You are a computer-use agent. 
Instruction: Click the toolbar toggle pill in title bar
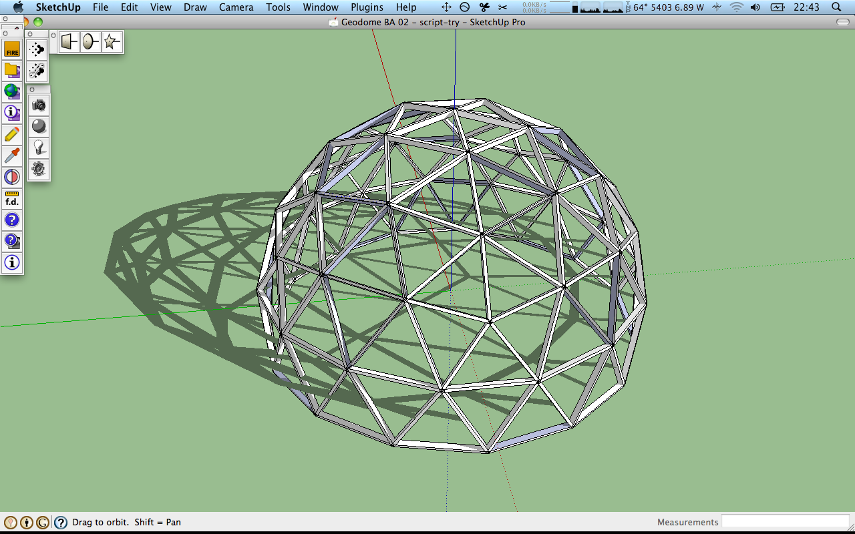coord(843,22)
